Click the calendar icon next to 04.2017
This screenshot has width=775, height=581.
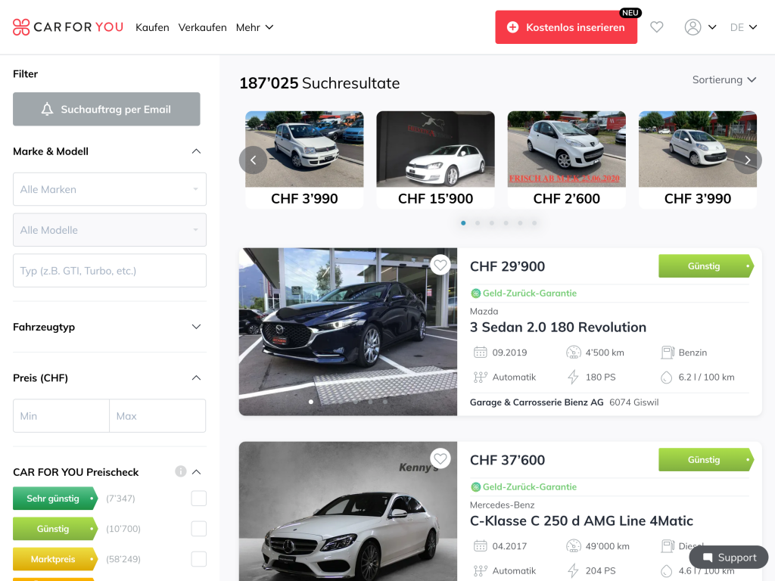481,546
